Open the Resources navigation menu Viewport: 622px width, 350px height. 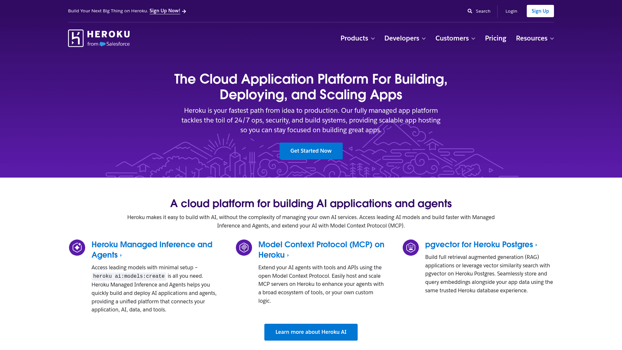coord(535,38)
